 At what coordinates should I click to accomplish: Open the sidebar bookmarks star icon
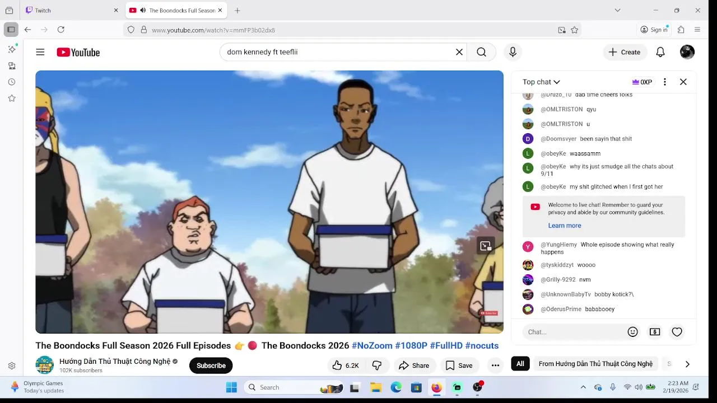click(x=12, y=98)
